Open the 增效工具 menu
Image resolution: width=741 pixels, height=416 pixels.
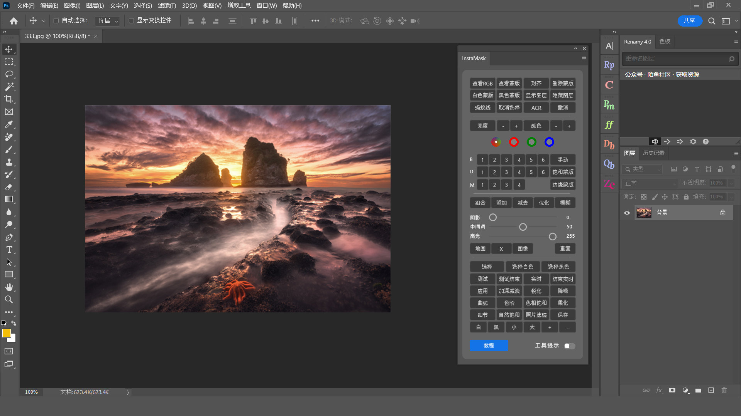coord(239,5)
